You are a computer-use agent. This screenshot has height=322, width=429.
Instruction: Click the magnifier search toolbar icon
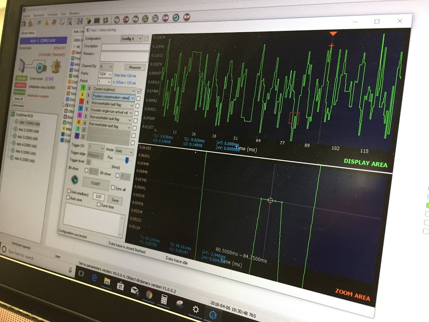[x=70, y=22]
